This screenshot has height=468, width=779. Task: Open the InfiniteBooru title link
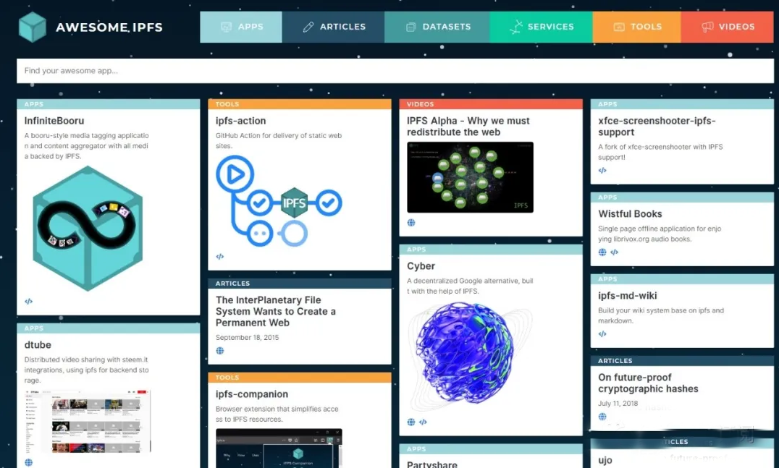pos(54,121)
